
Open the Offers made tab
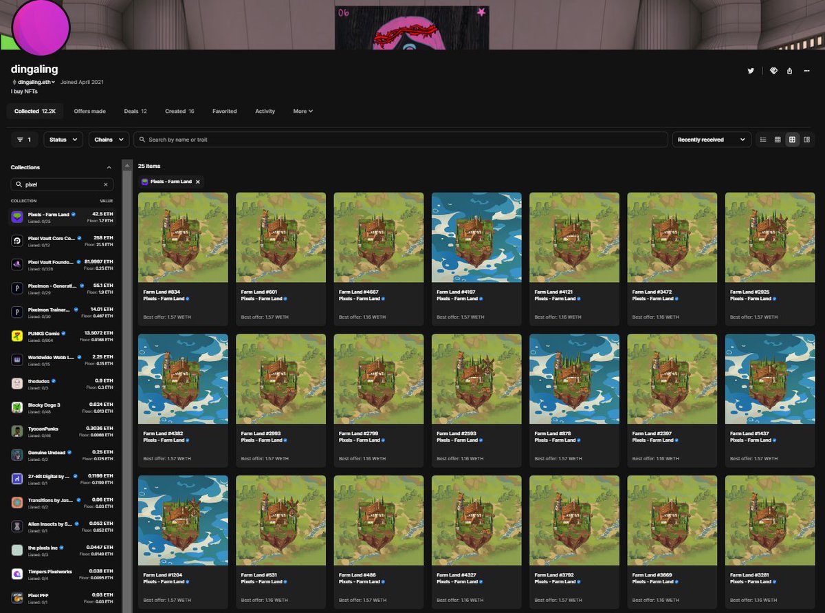(89, 111)
